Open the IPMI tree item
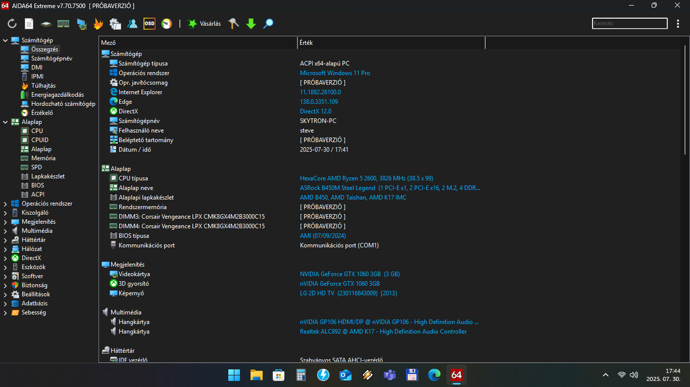This screenshot has width=690, height=387. pos(37,77)
